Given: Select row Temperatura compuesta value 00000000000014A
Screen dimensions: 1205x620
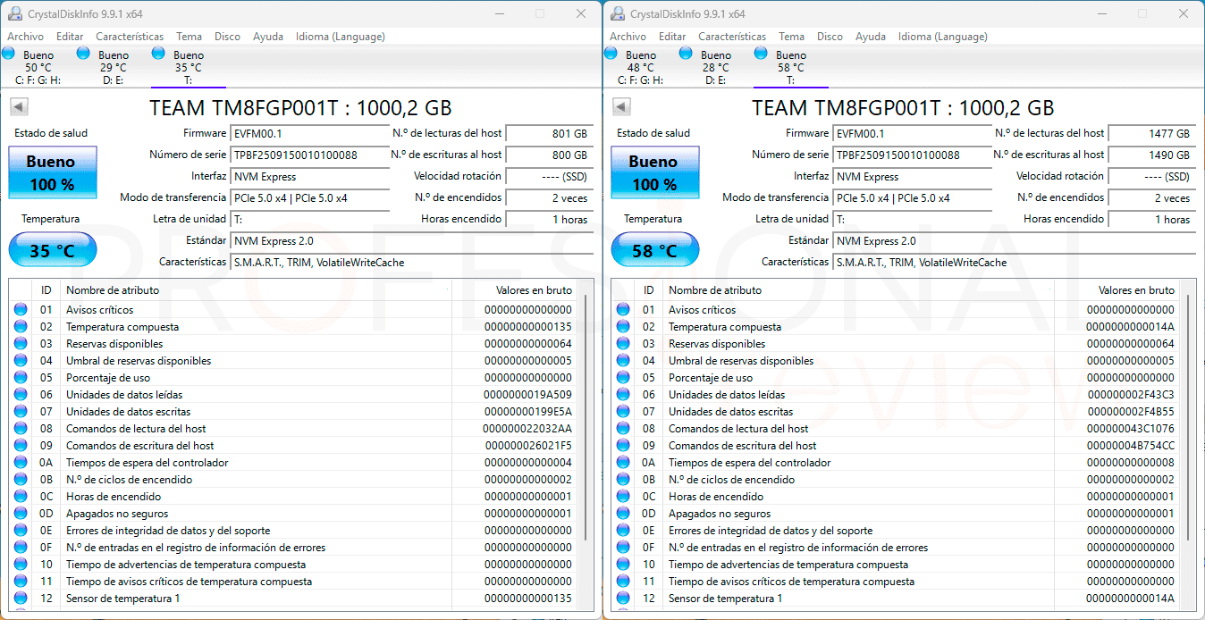Looking at the screenshot, I should (1131, 327).
